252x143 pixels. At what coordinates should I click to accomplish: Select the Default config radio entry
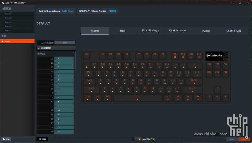(x=17, y=41)
